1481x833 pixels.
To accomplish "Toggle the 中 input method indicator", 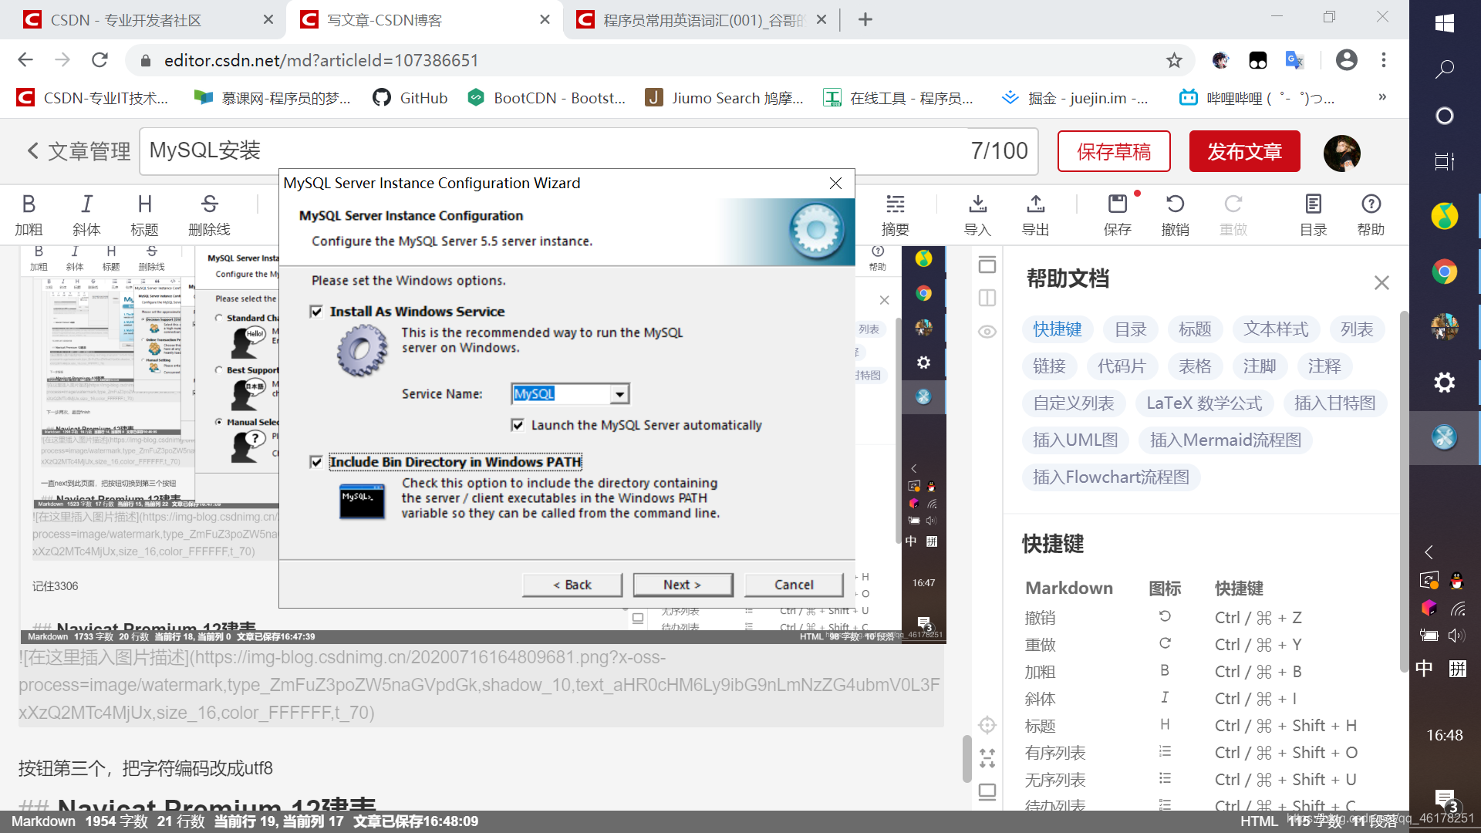I will 1424,668.
